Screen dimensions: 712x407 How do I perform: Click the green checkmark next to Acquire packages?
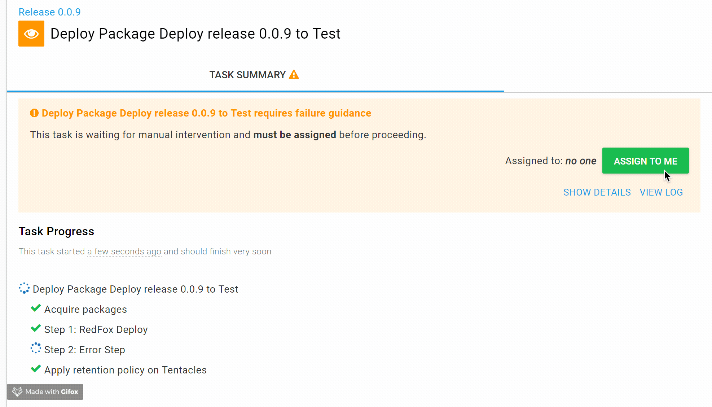click(35, 308)
